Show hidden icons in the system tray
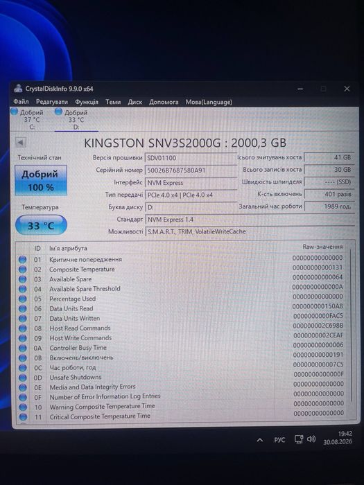This screenshot has width=364, height=485. click(260, 440)
